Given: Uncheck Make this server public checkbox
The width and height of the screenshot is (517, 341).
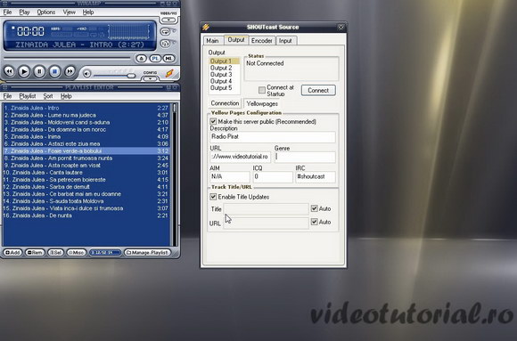Looking at the screenshot, I should pyautogui.click(x=213, y=122).
